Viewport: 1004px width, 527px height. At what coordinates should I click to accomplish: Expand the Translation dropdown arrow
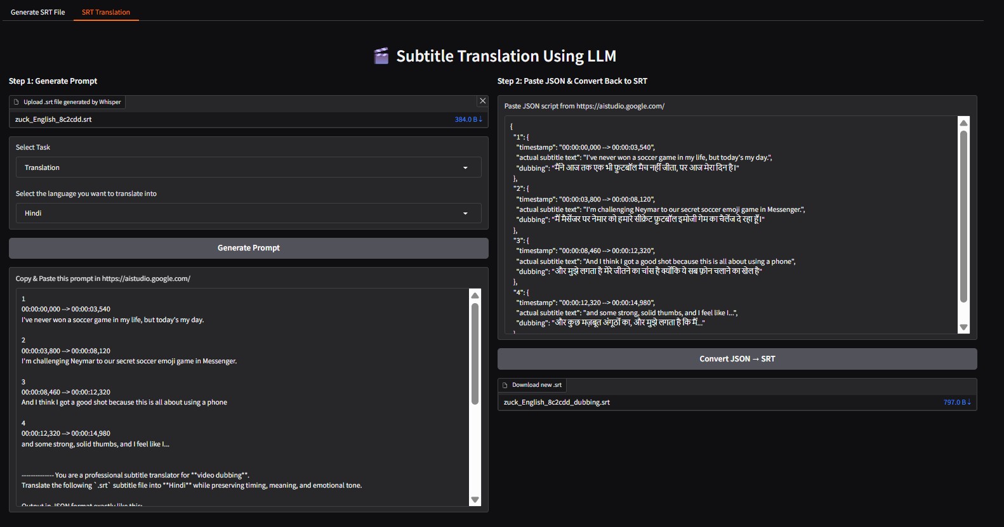tap(465, 168)
